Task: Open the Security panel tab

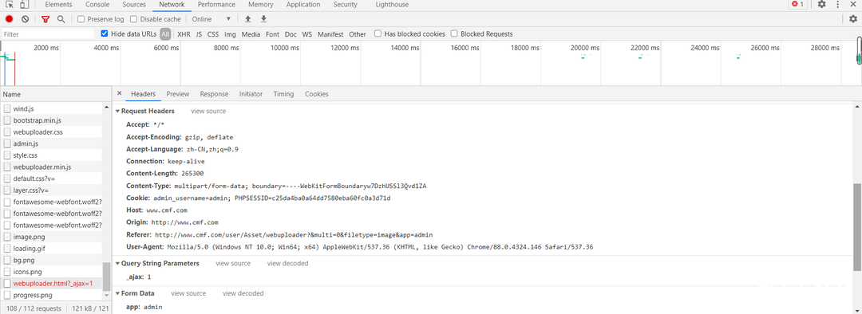Action: point(346,5)
